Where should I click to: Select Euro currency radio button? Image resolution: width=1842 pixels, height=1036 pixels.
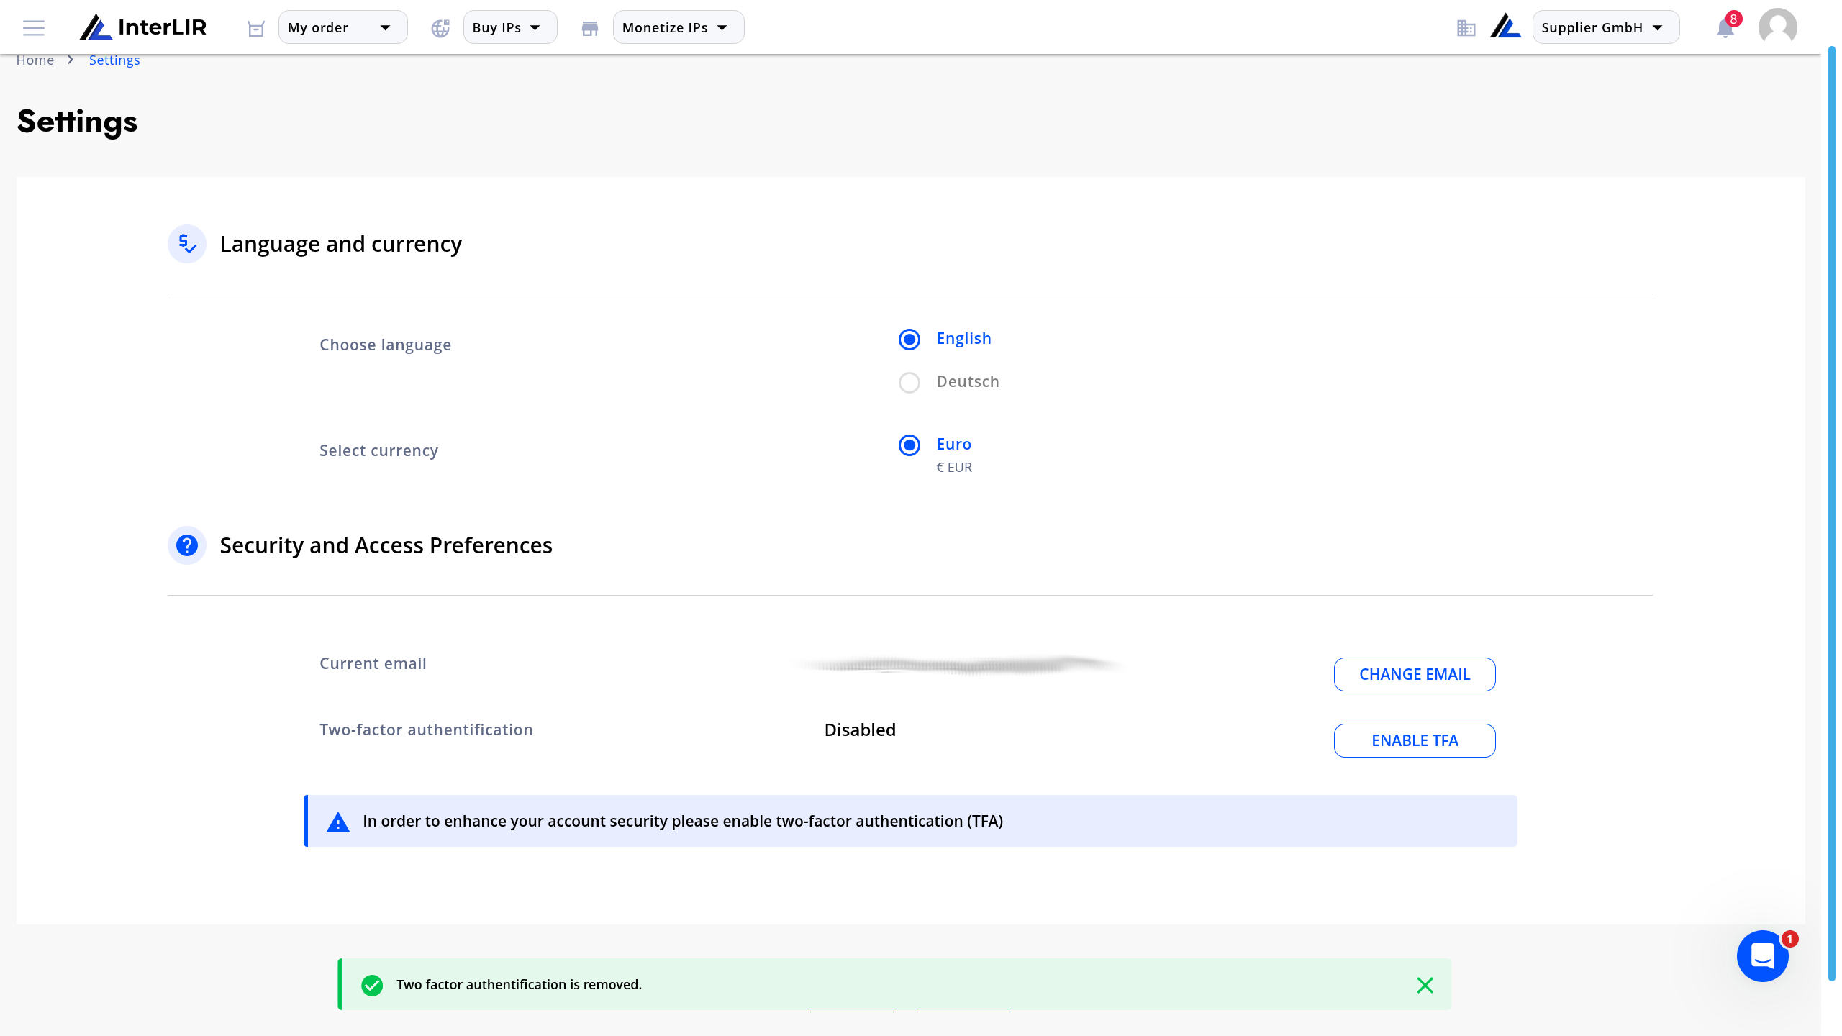coord(909,445)
